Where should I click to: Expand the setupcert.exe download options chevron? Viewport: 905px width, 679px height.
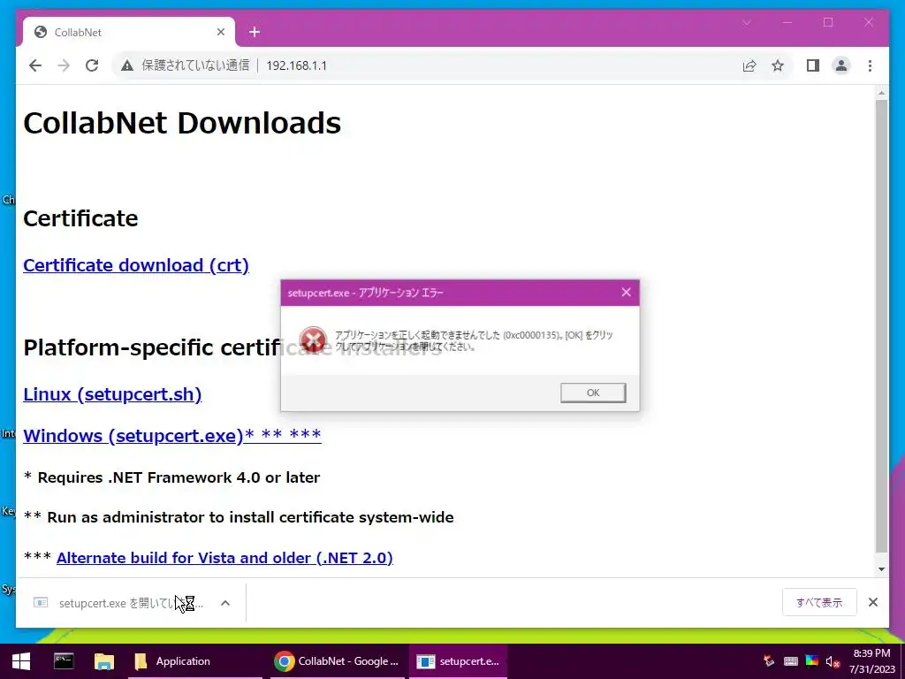click(x=225, y=603)
